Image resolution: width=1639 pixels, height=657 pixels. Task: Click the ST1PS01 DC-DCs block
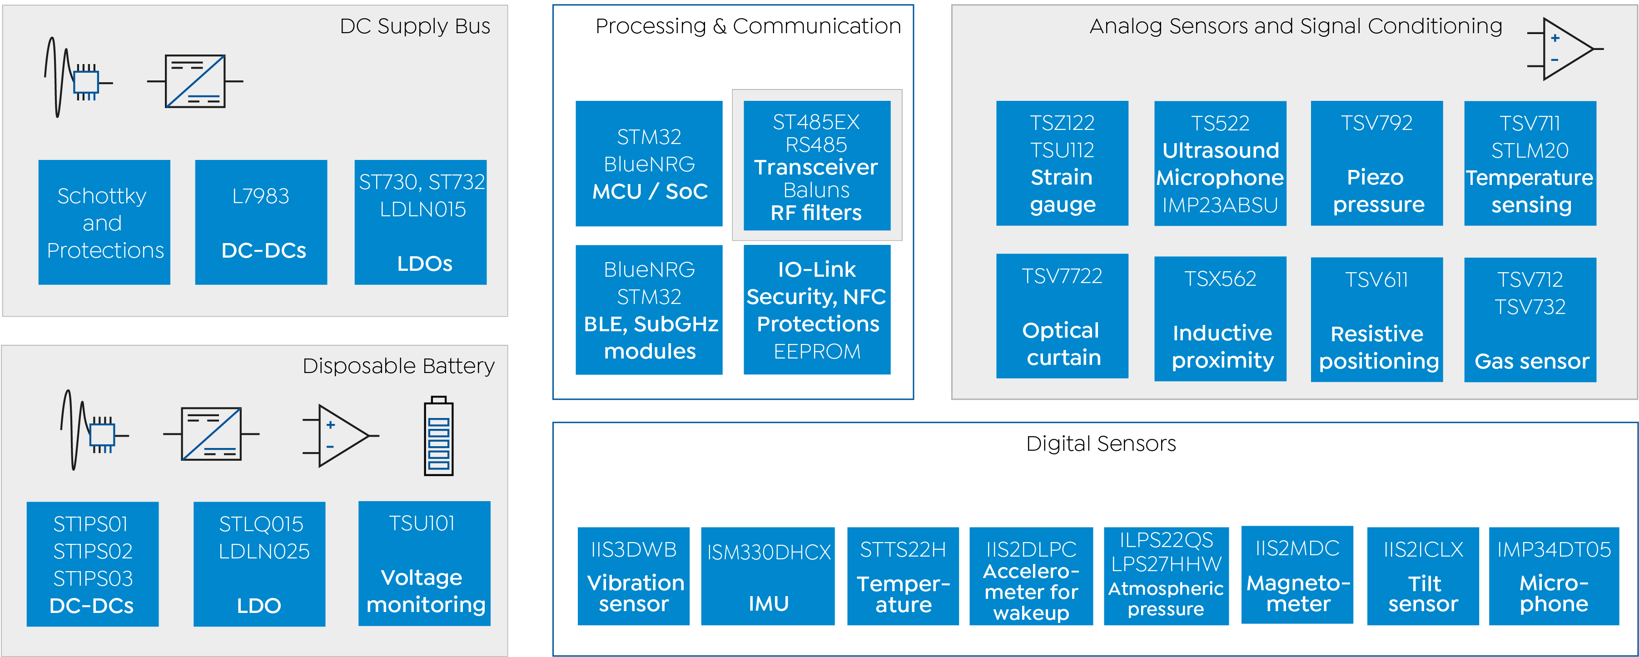click(92, 564)
